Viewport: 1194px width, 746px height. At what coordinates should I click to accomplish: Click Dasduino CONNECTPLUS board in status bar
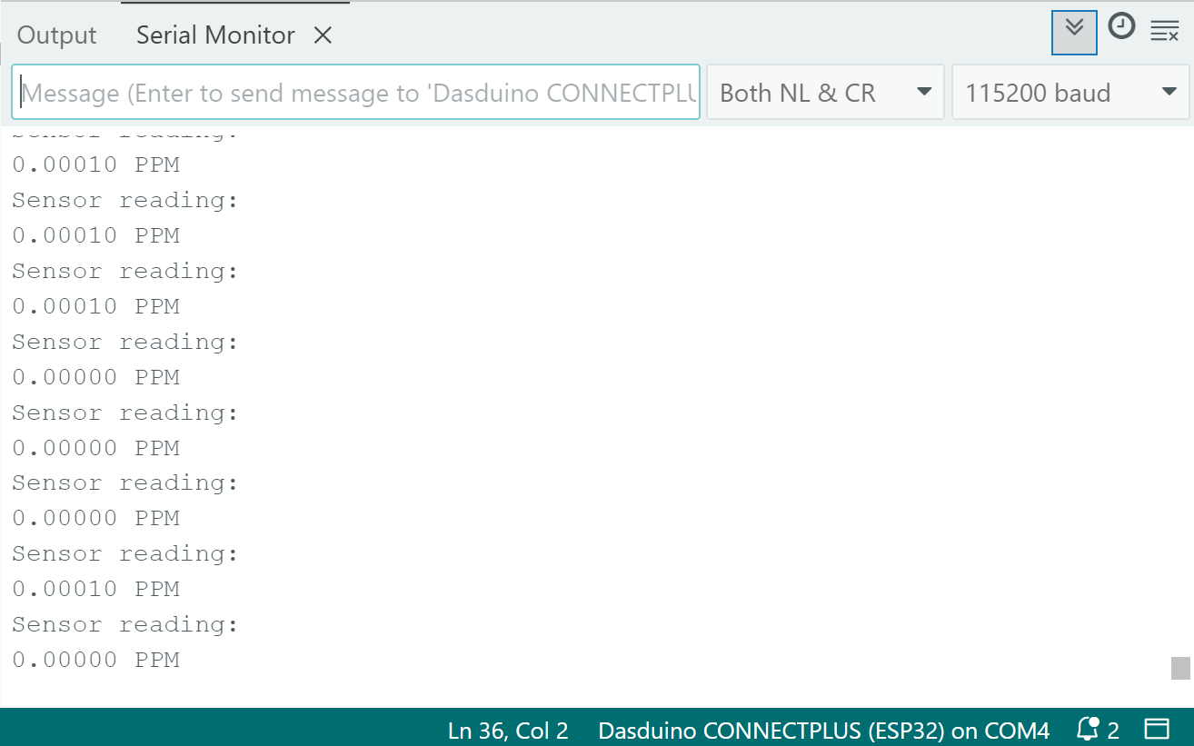tap(823, 730)
